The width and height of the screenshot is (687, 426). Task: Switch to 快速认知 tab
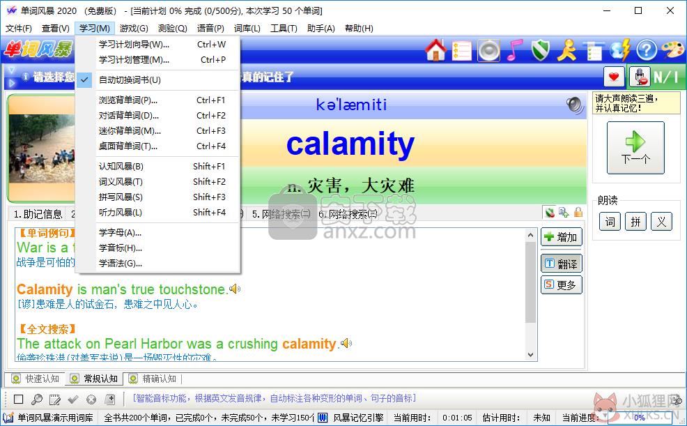pos(35,379)
